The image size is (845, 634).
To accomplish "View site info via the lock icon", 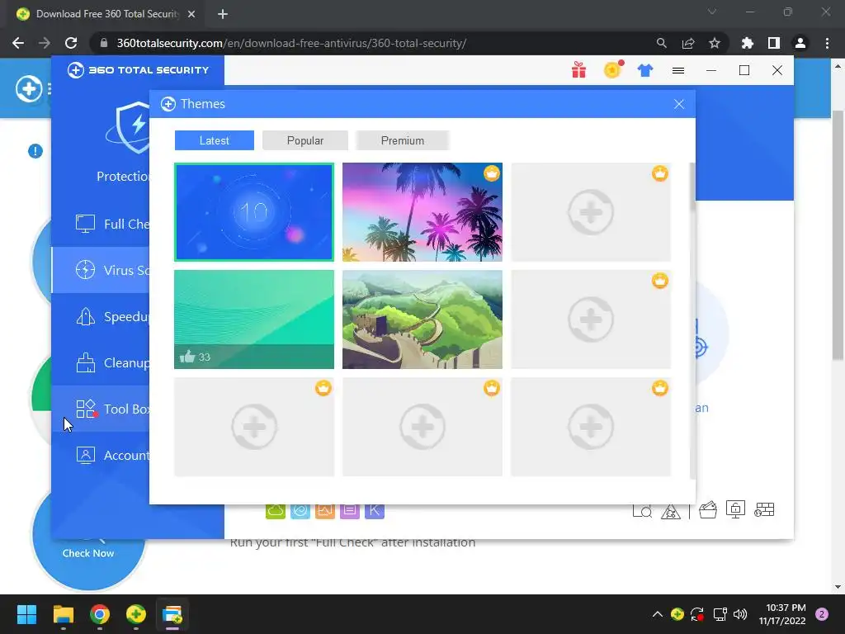I will click(x=104, y=43).
